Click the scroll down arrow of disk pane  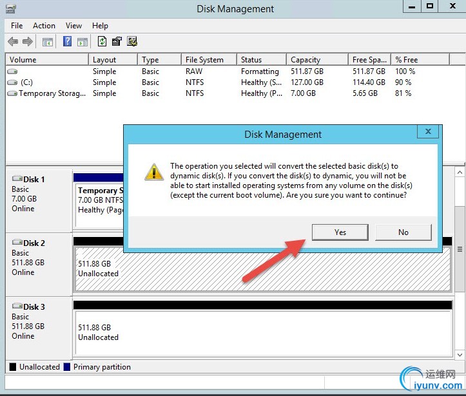click(x=460, y=355)
